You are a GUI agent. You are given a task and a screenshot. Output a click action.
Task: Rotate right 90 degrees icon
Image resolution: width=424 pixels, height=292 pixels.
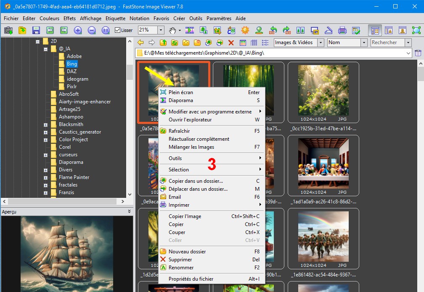(287, 30)
